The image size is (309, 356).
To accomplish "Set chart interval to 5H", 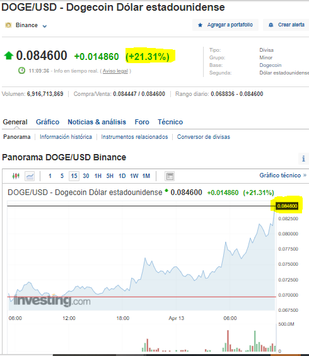I will pyautogui.click(x=110, y=176).
